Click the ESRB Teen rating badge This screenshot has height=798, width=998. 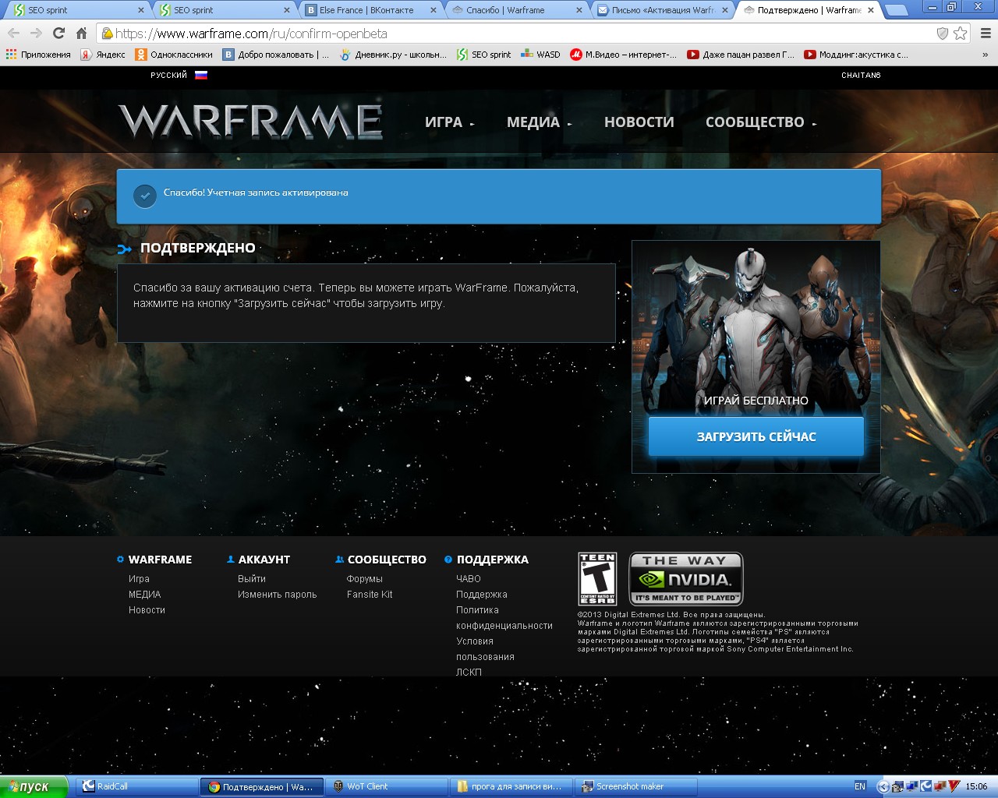click(x=597, y=579)
